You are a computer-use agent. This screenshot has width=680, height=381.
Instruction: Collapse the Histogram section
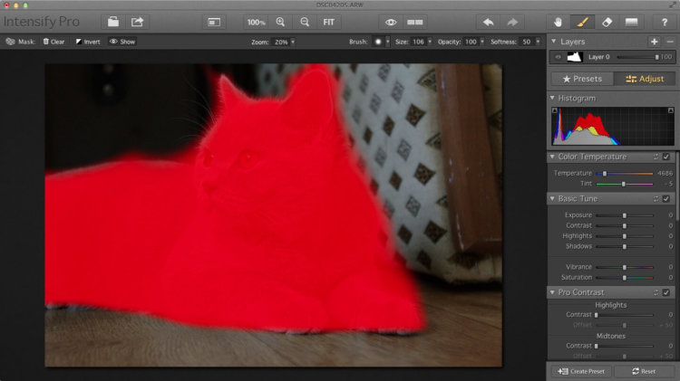pos(552,98)
